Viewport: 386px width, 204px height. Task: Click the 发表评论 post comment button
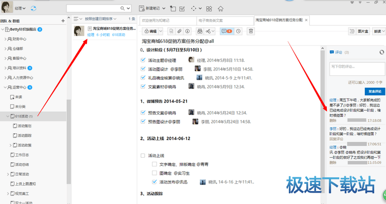click(375, 91)
